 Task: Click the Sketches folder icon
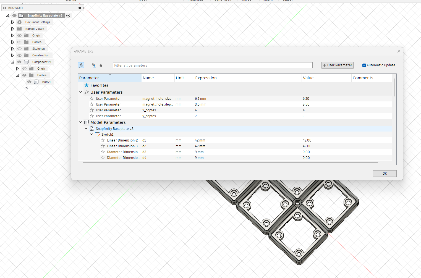click(x=26, y=49)
